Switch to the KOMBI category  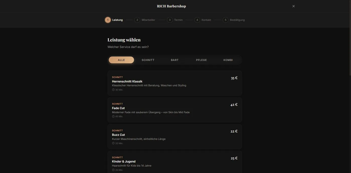pos(228,60)
